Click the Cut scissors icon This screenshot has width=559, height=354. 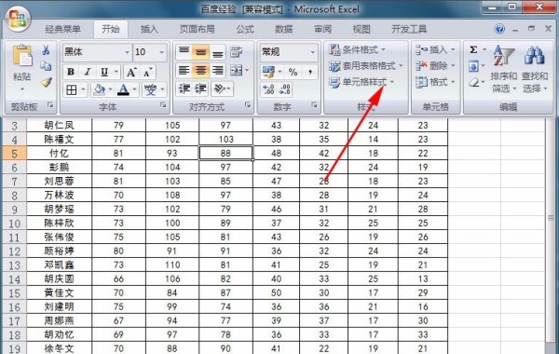pyautogui.click(x=46, y=50)
